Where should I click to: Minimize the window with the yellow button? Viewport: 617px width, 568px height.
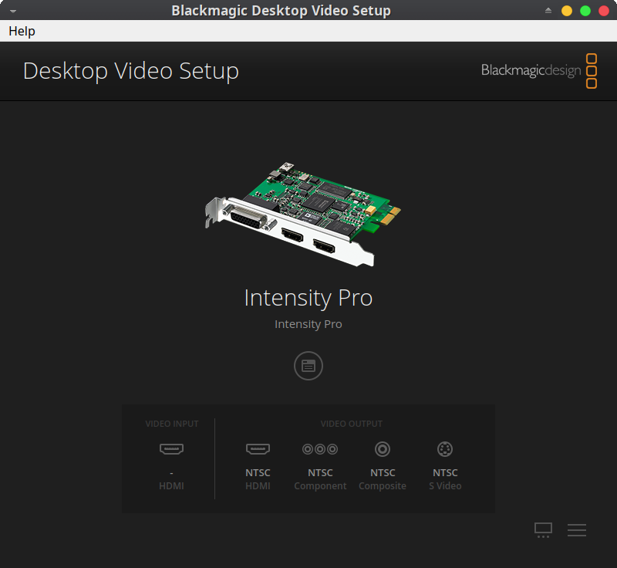[567, 11]
